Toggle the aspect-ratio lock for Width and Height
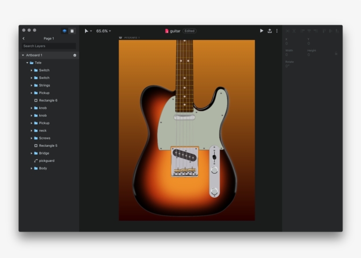 (336, 54)
